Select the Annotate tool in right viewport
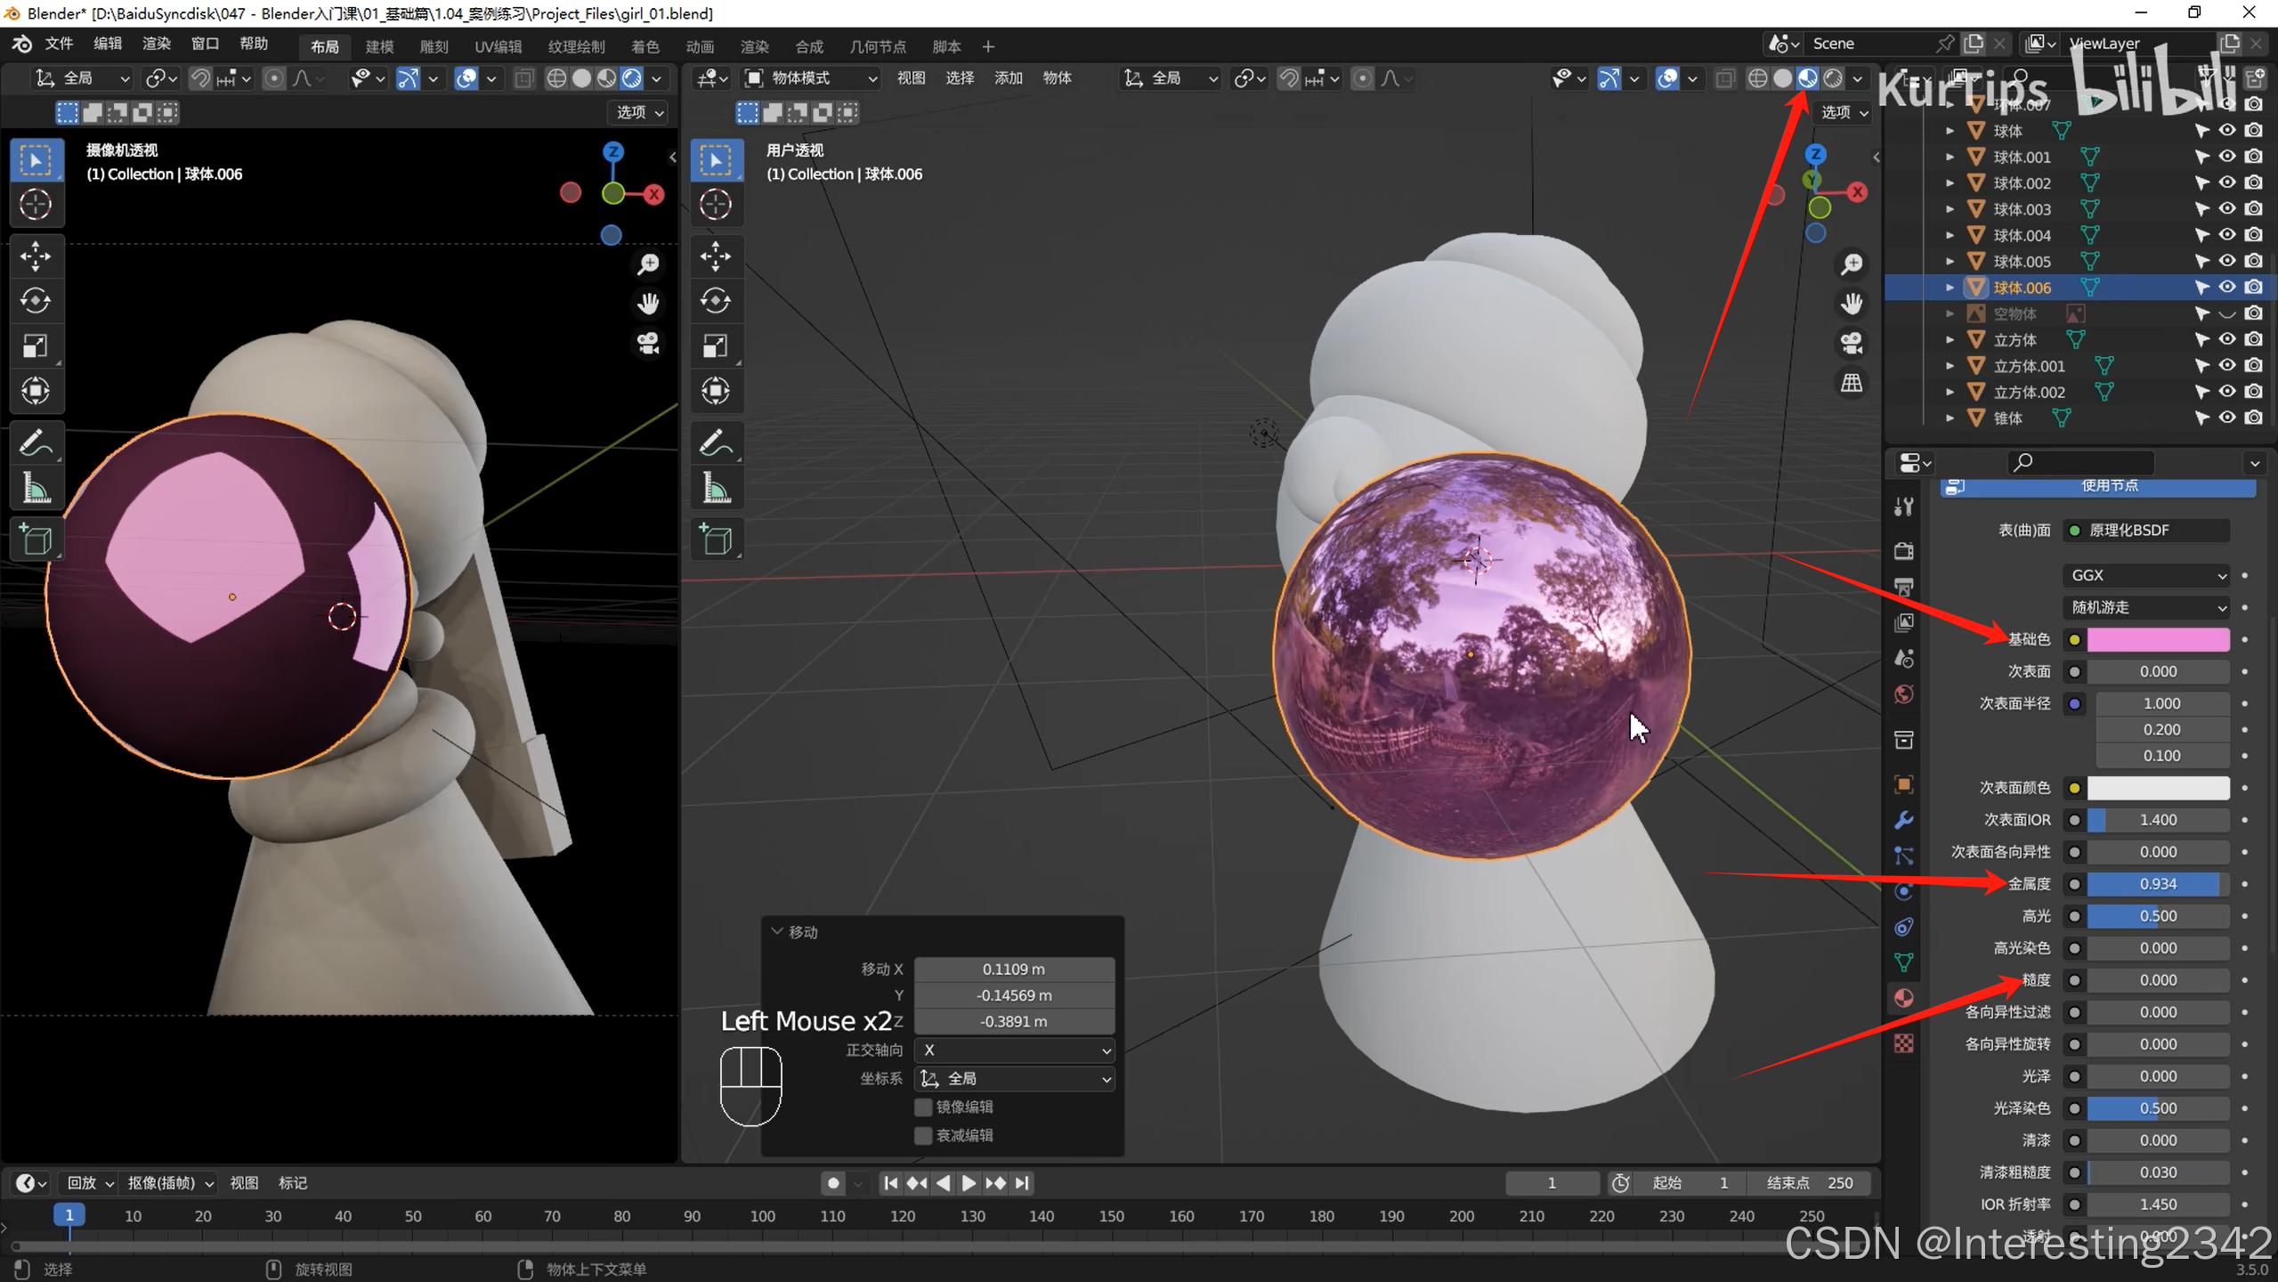Screen dimensions: 2278x1282 tap(715, 442)
